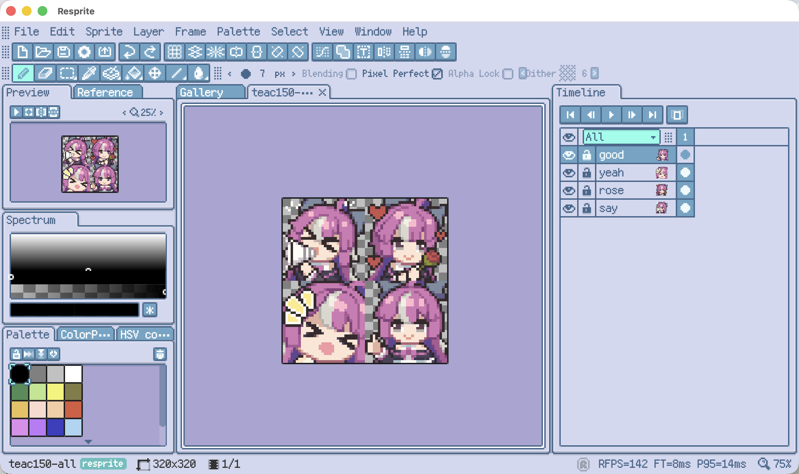Viewport: 799px width, 474px height.
Task: Disable the Pixel Perfect checkbox
Action: point(437,74)
